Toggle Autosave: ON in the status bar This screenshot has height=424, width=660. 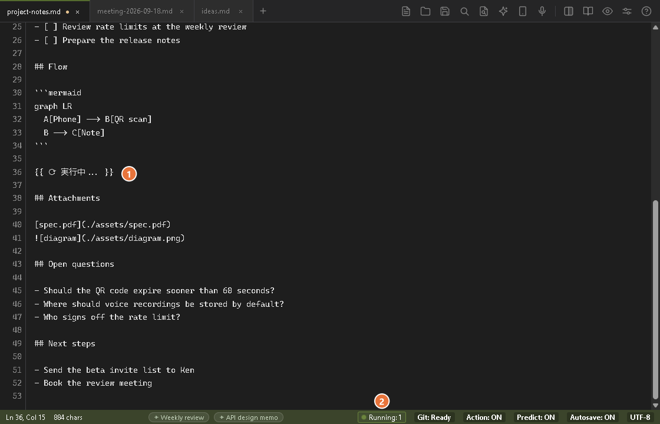[x=592, y=418]
